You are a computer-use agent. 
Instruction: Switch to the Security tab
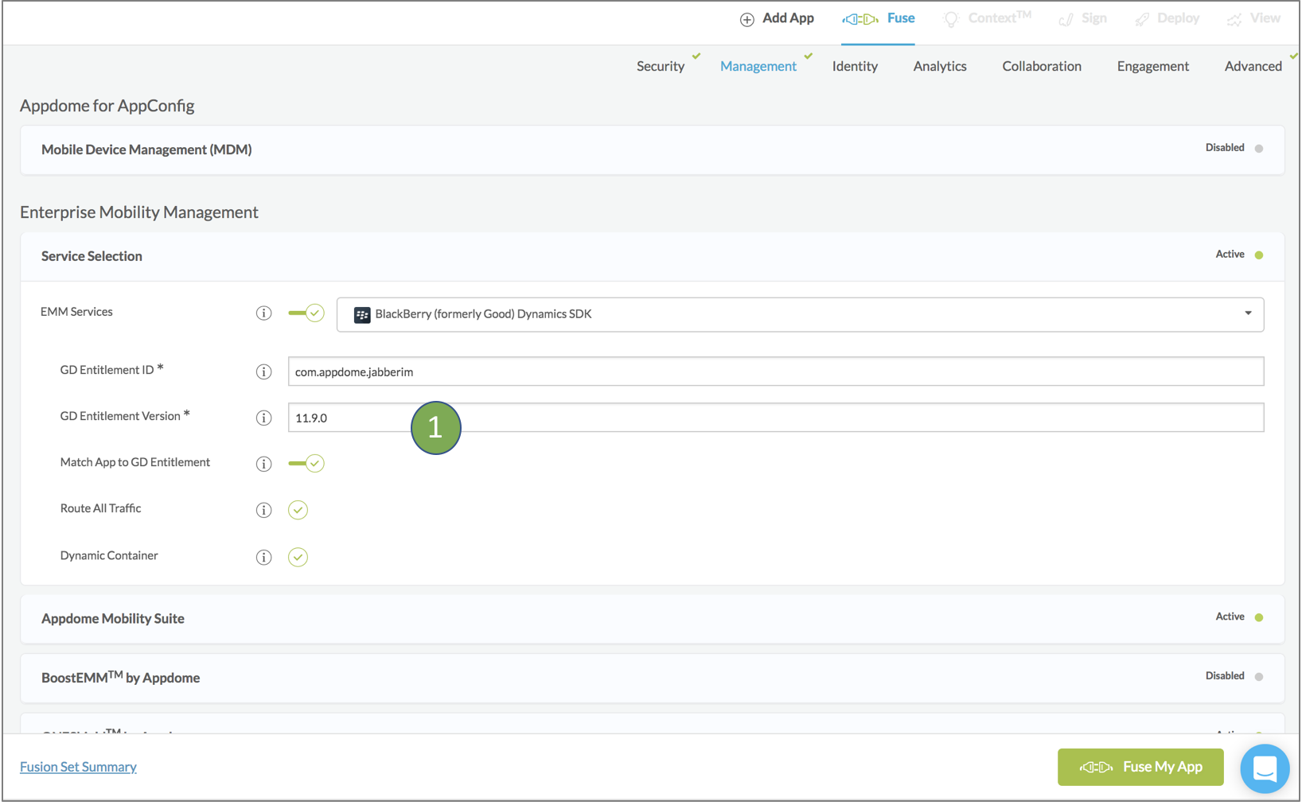[x=661, y=66]
